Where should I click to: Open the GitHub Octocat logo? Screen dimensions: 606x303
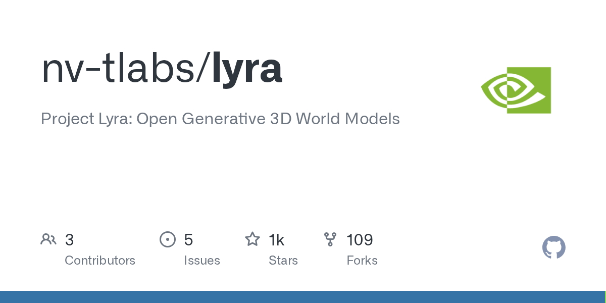click(x=553, y=247)
